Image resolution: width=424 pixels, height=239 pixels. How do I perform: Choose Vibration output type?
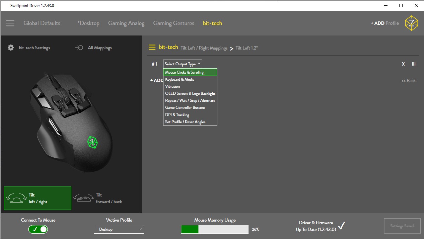tap(190, 86)
